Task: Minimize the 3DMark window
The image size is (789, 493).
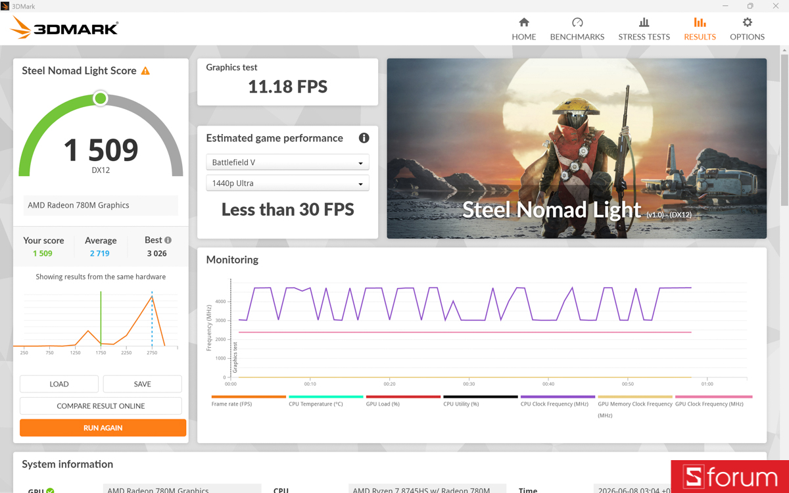Action: tap(725, 6)
